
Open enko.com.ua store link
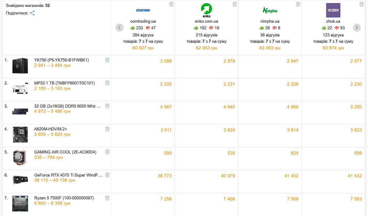tap(206, 21)
